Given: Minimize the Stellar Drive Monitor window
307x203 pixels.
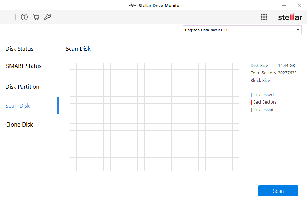Looking at the screenshot, I should point(284,5).
